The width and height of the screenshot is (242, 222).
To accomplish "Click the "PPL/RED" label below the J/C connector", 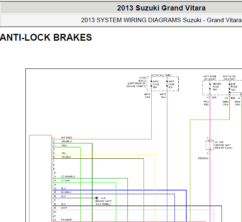I will (203, 158).
